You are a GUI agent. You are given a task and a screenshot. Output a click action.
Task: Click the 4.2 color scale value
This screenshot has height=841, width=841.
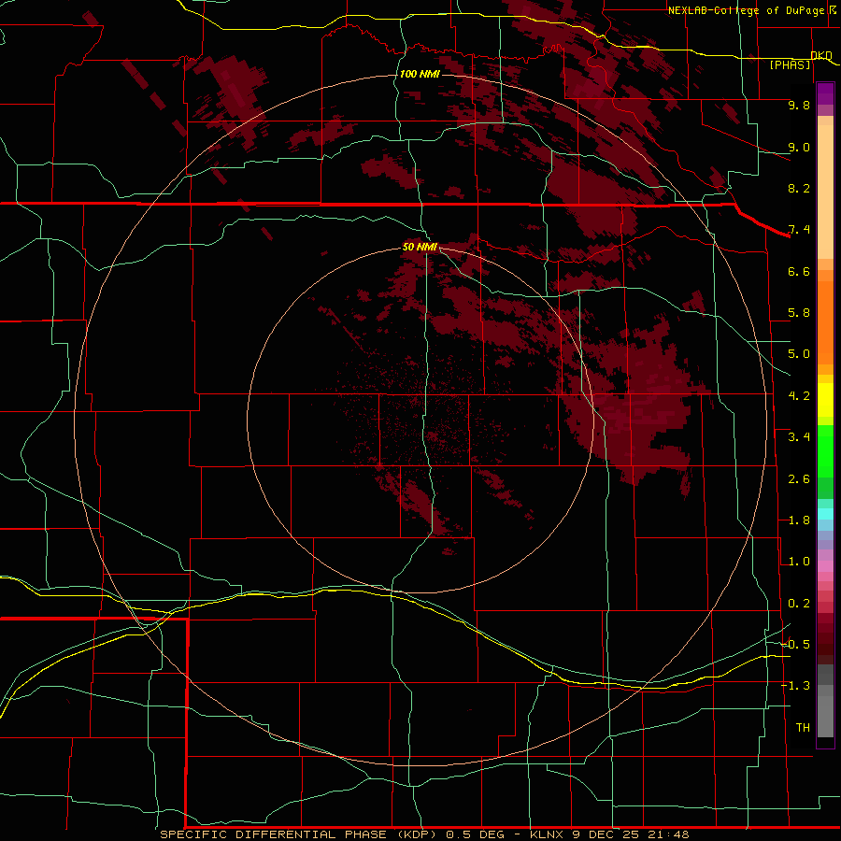coord(799,396)
